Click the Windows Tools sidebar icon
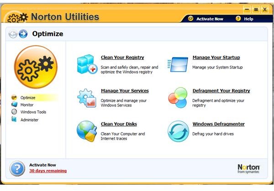This screenshot has height=191, width=274. click(14, 111)
